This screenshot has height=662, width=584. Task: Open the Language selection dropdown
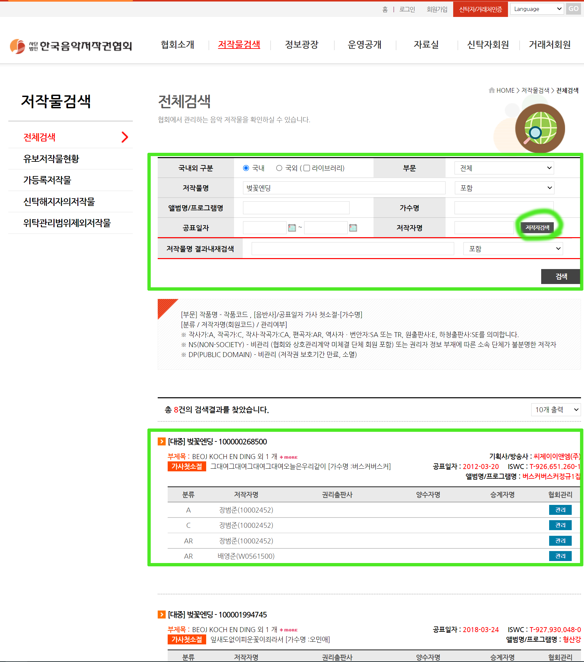coord(537,9)
